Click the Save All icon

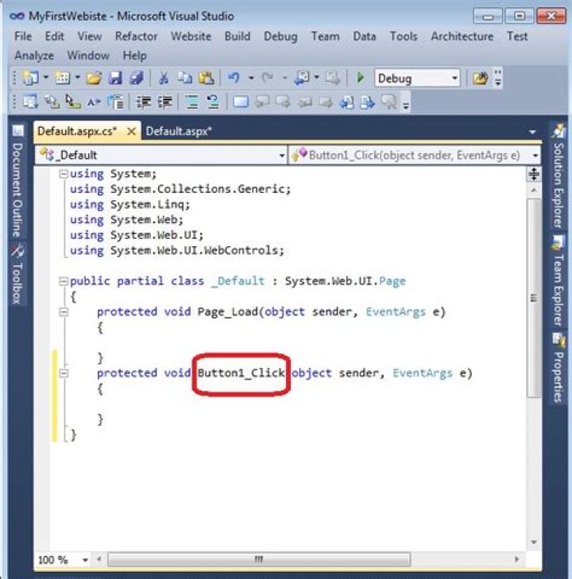(x=137, y=78)
